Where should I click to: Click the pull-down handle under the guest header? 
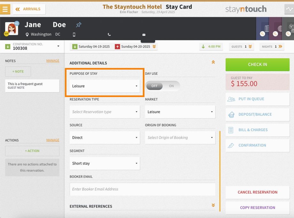coord(148,41)
